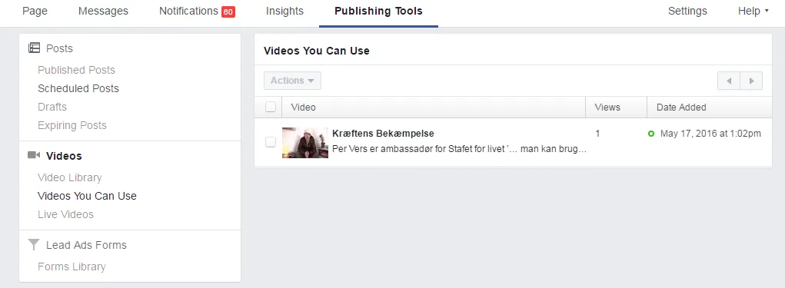The height and width of the screenshot is (288, 785).
Task: Open Live Videos in sidebar
Action: (x=65, y=214)
